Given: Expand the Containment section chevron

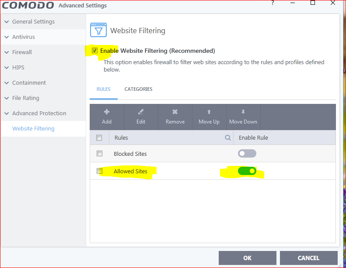Looking at the screenshot, I should coord(7,83).
